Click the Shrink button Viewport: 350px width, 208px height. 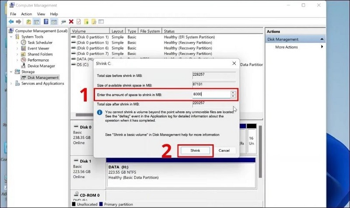(x=195, y=150)
